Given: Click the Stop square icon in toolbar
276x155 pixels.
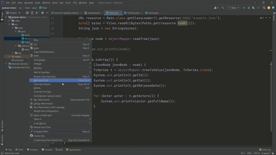Looking at the screenshot, I should [258, 8].
